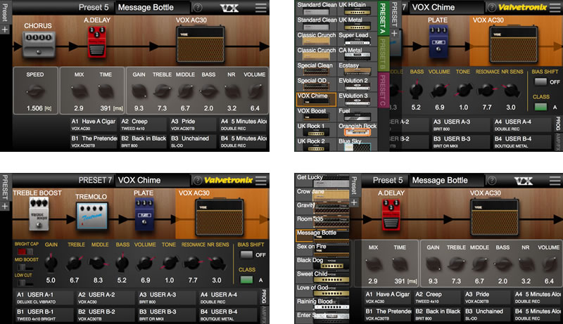Select the VOX AC30 amp in the Treble Boost panel
Viewport: 563px width, 324px height.
tap(220, 217)
